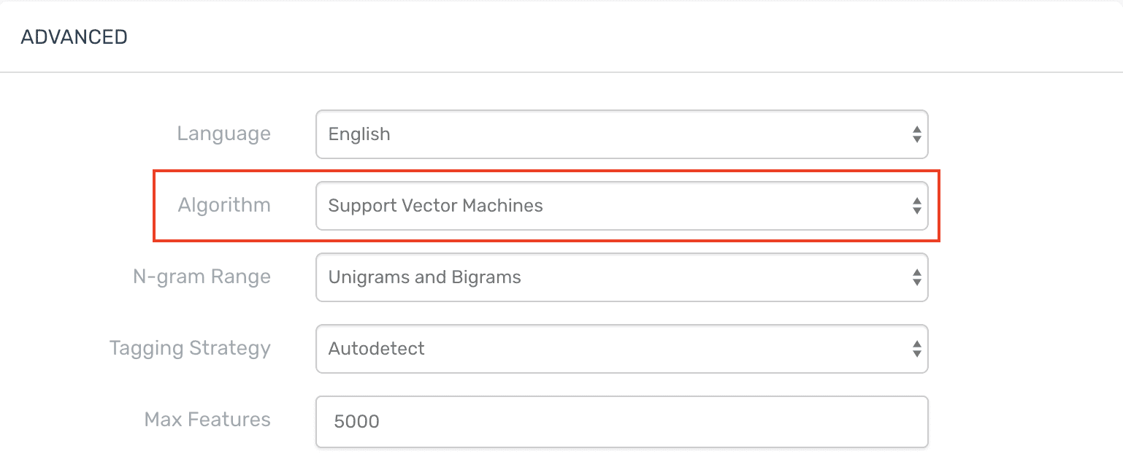The height and width of the screenshot is (470, 1123).
Task: Expand the N-gram Range dropdown
Action: tap(621, 277)
